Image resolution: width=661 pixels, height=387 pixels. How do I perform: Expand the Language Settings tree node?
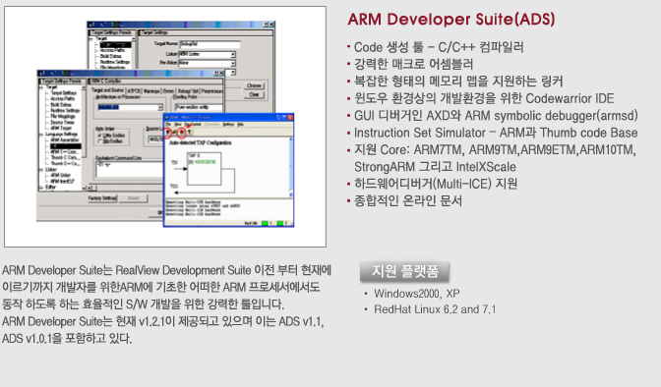[41, 134]
